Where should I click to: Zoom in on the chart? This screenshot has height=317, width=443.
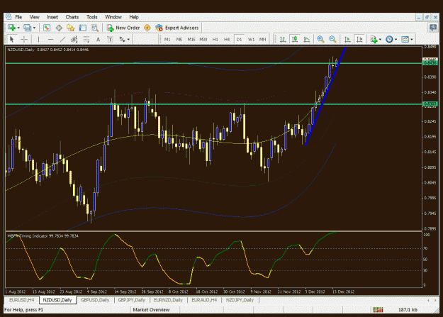[320, 39]
